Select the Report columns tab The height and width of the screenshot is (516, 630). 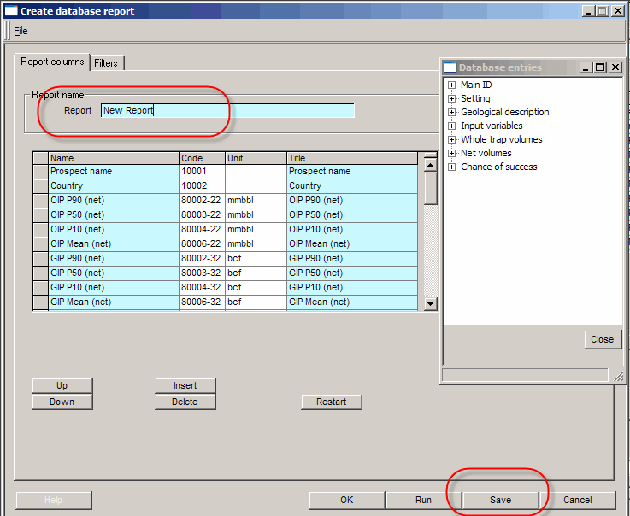click(x=52, y=62)
